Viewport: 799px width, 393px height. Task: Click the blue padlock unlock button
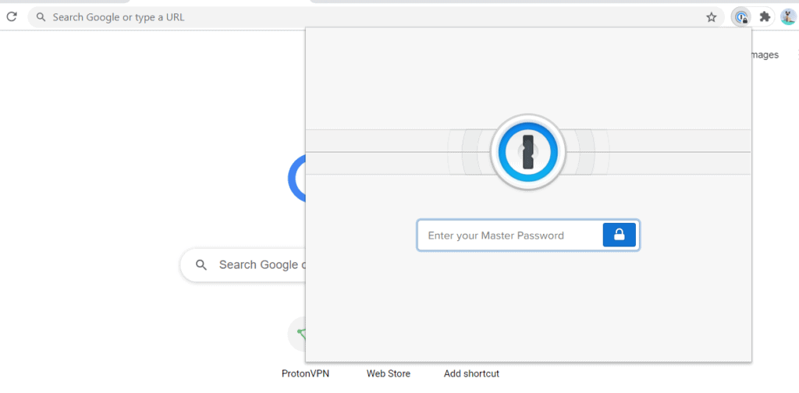tap(620, 235)
